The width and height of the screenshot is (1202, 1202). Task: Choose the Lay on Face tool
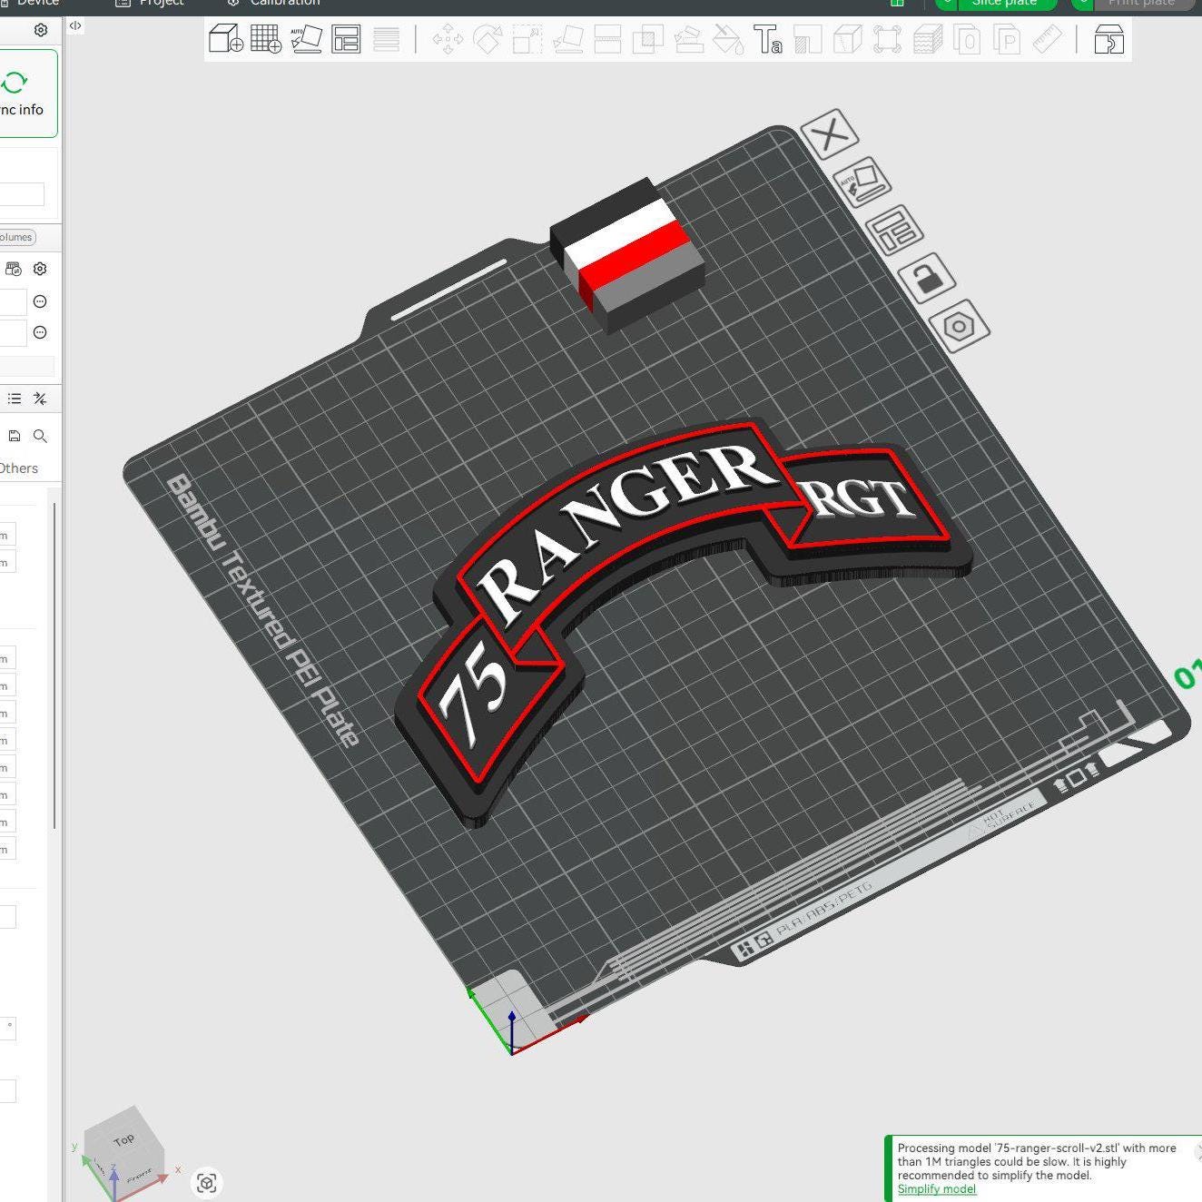[568, 39]
